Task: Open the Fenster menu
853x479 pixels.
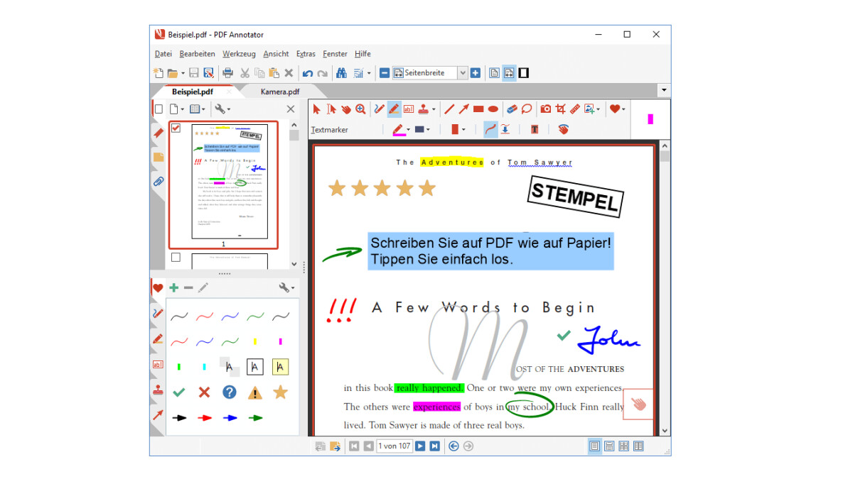Action: (335, 54)
